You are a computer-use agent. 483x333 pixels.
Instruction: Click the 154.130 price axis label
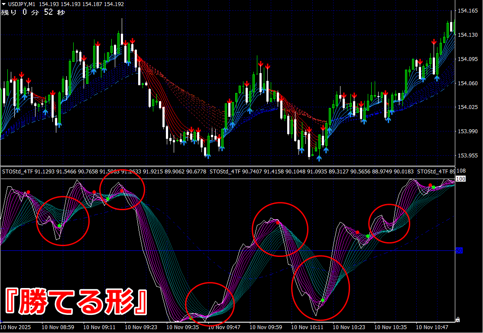468,35
